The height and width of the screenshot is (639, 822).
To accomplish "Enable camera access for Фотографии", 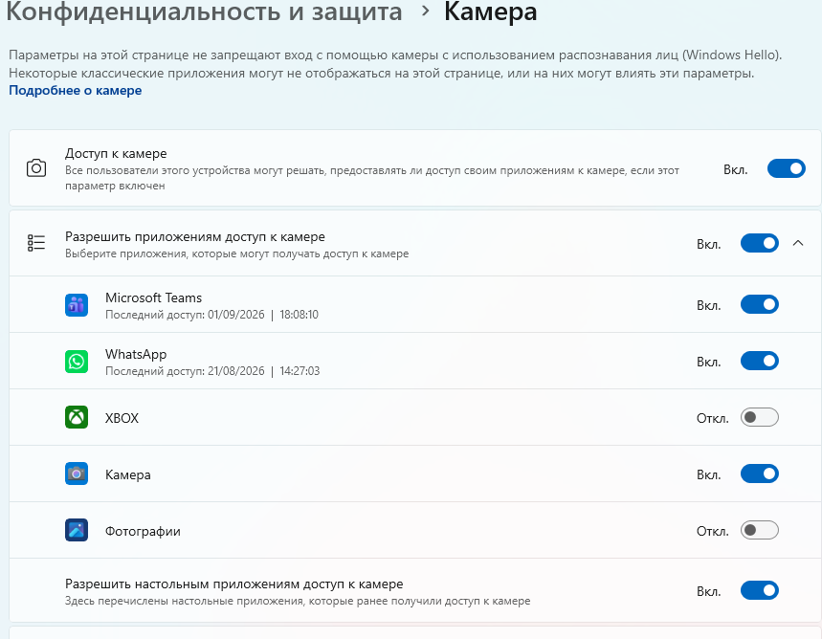I will pos(759,531).
